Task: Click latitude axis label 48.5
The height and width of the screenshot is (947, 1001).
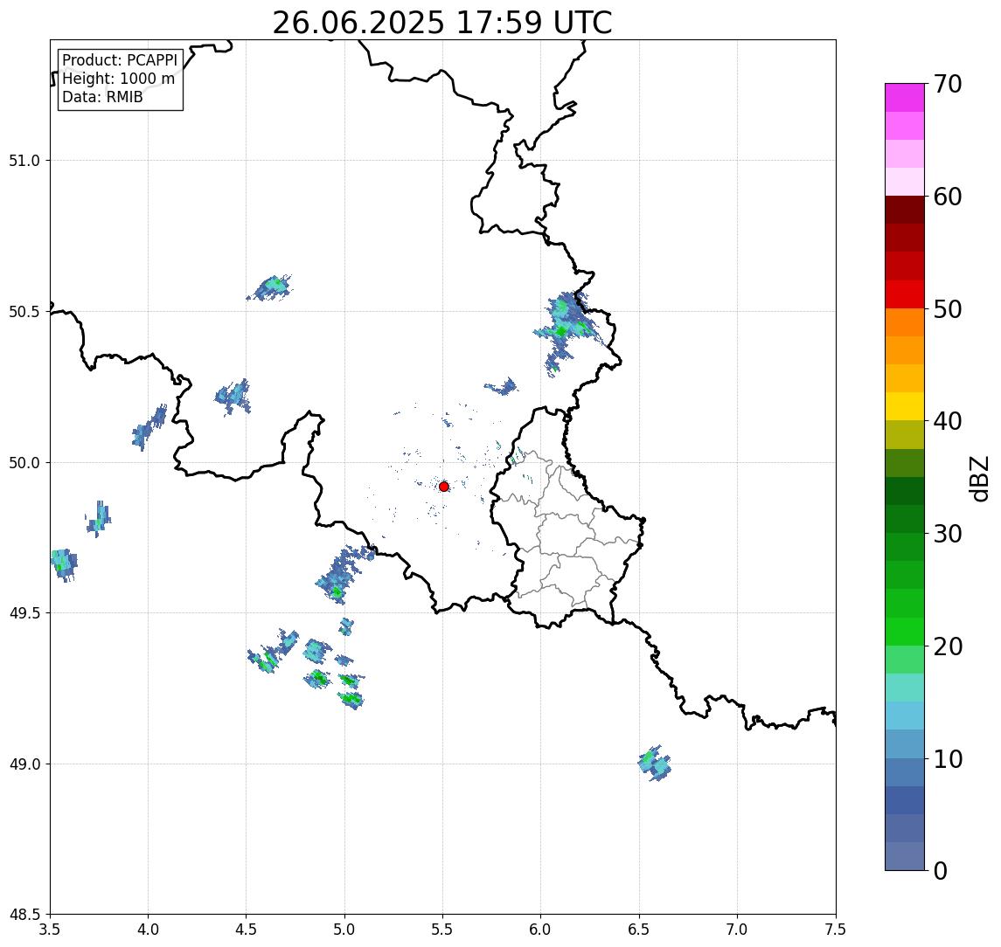Action: click(24, 915)
